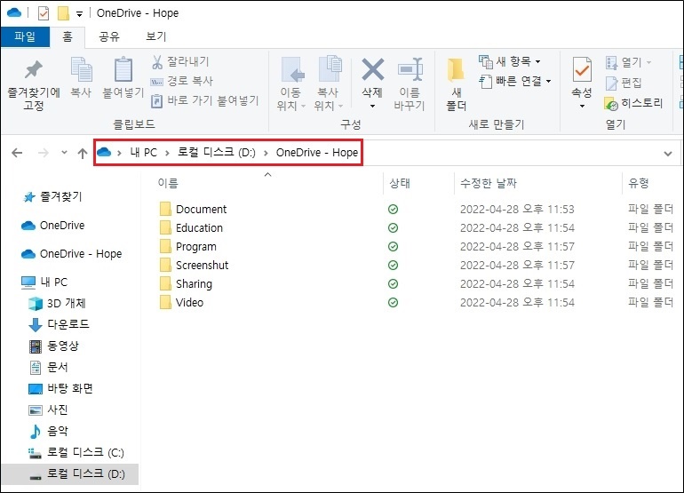This screenshot has width=684, height=493.
Task: Open Downloads (다운로드) in sidebar
Action: click(59, 324)
